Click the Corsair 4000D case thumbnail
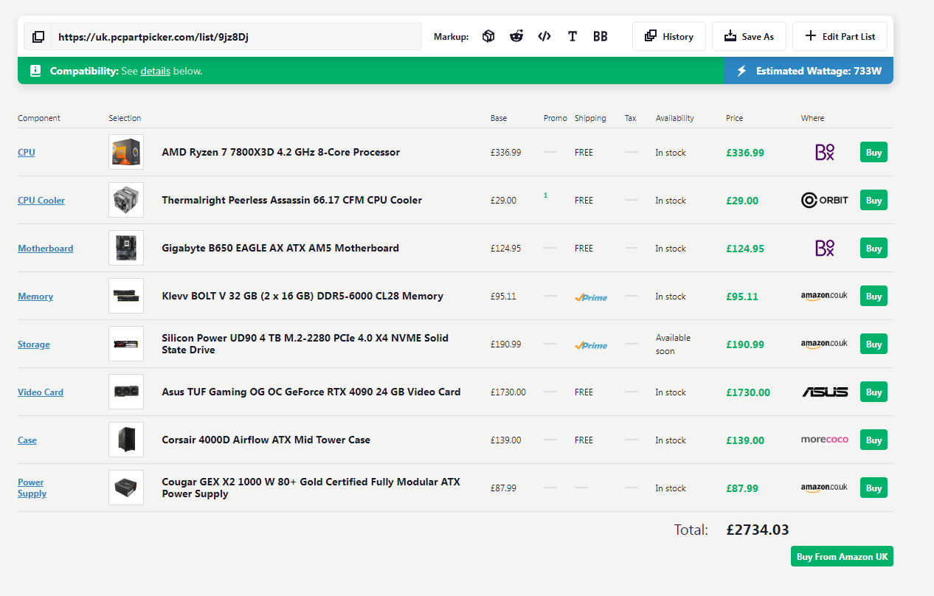 [x=126, y=440]
